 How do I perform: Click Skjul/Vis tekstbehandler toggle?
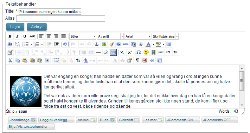31,127
